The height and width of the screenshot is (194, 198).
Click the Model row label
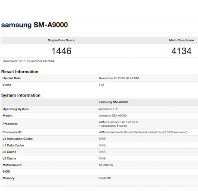pos(7,116)
